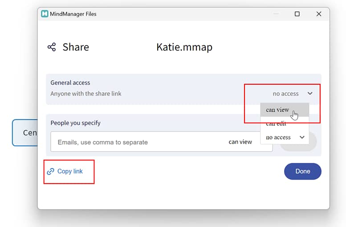Screen dimensions: 346x227
Task: Maximize the MindManager Files window
Action: click(x=297, y=14)
